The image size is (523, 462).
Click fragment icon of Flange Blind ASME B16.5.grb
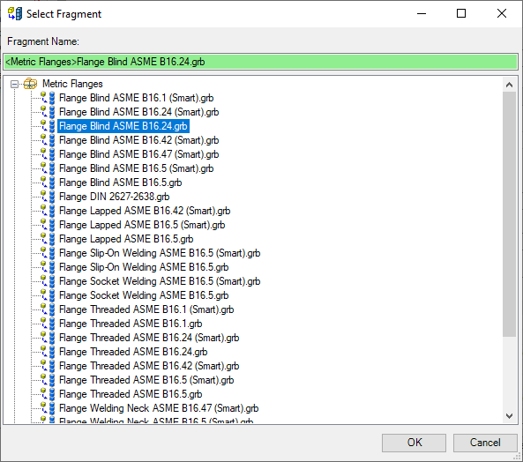[48, 183]
